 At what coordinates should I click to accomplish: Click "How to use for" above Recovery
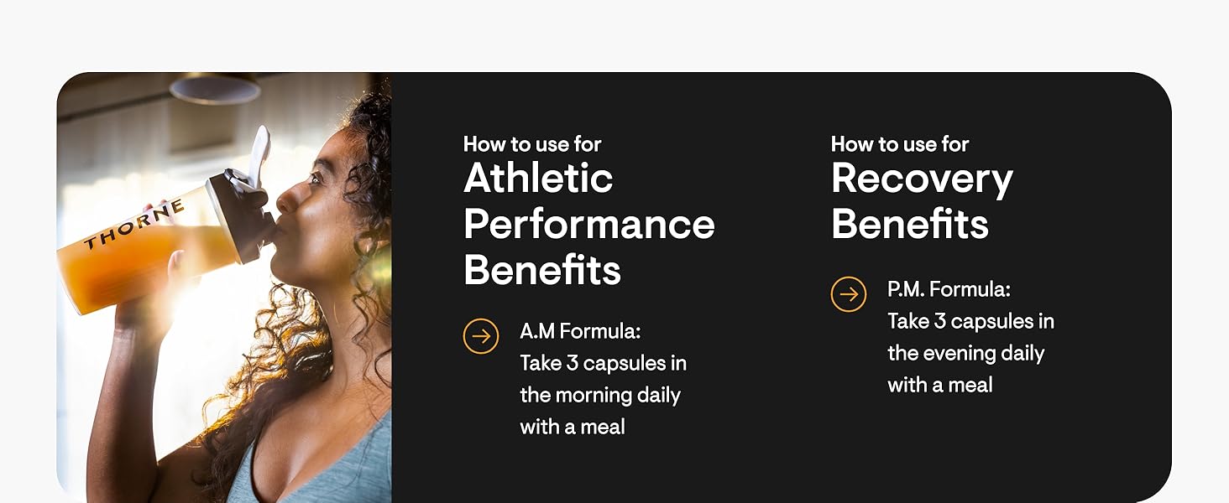point(900,144)
